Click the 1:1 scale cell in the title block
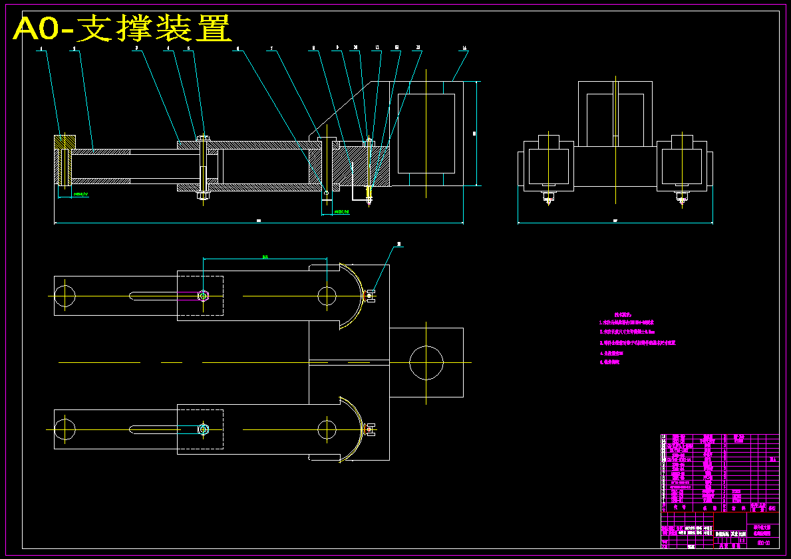 pos(742,540)
